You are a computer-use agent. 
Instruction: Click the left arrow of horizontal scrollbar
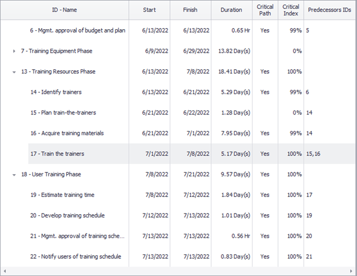[5, 271]
